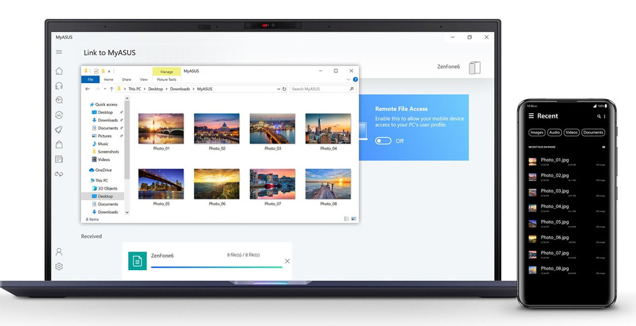
Task: Click search magnifier in Explorer search box
Action: (x=352, y=89)
